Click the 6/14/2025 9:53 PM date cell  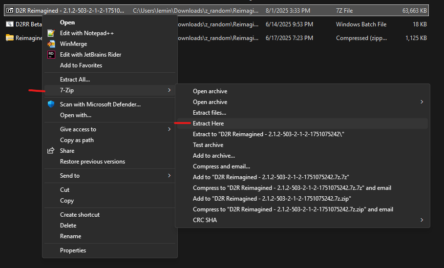pos(289,24)
